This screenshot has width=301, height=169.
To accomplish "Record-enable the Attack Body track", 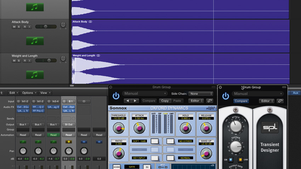I will [x=24, y=27].
